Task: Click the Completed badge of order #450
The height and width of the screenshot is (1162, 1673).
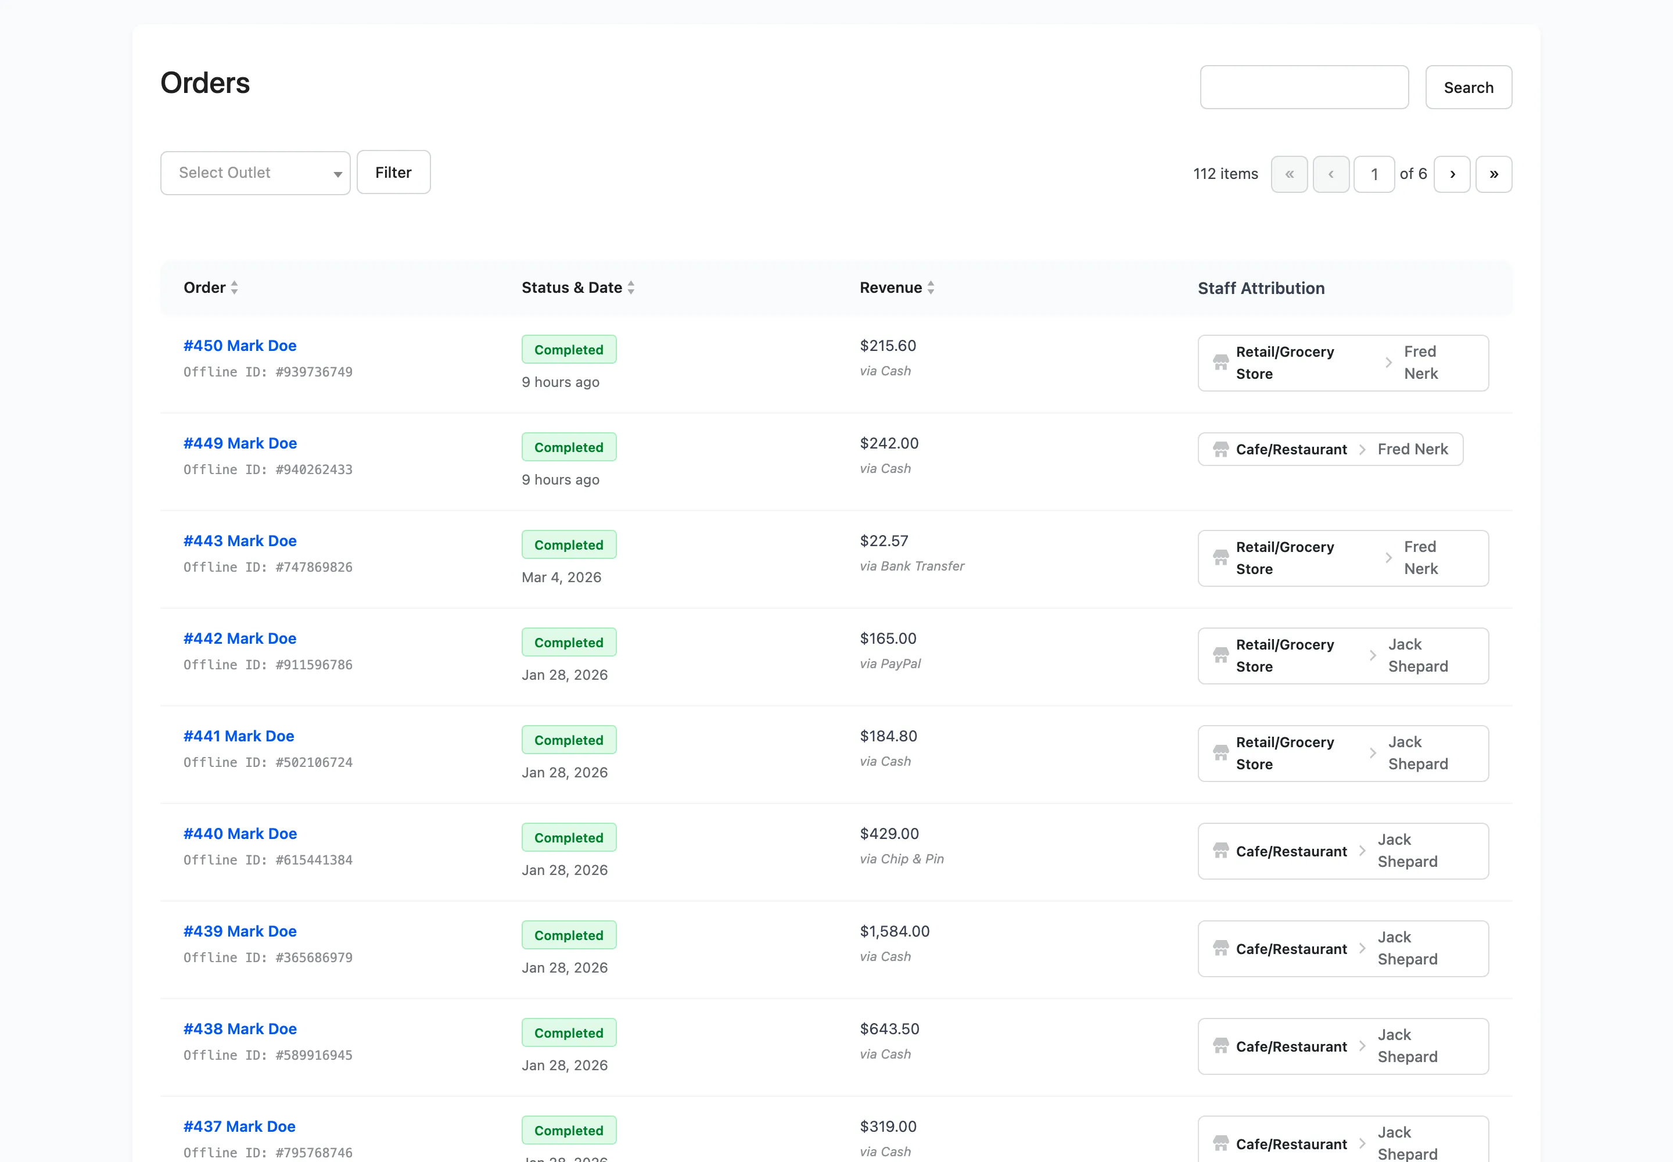Action: (x=569, y=350)
